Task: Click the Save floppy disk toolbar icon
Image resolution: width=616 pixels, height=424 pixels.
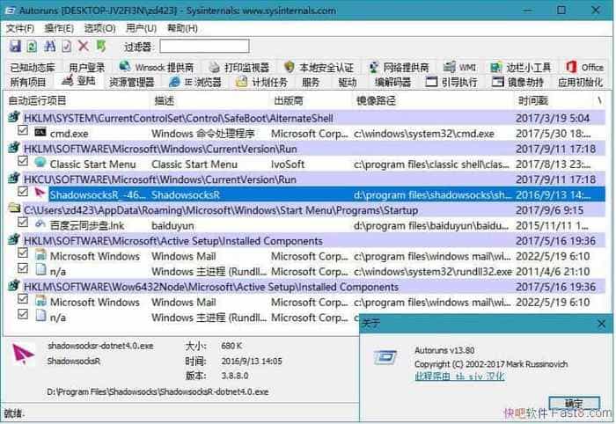Action: [x=14, y=46]
